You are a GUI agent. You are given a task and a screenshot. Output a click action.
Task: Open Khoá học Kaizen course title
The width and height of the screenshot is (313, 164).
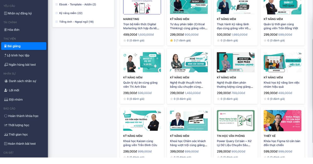(140, 143)
